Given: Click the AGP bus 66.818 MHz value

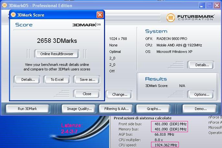Looking at the screenshot, I should click(x=164, y=134).
